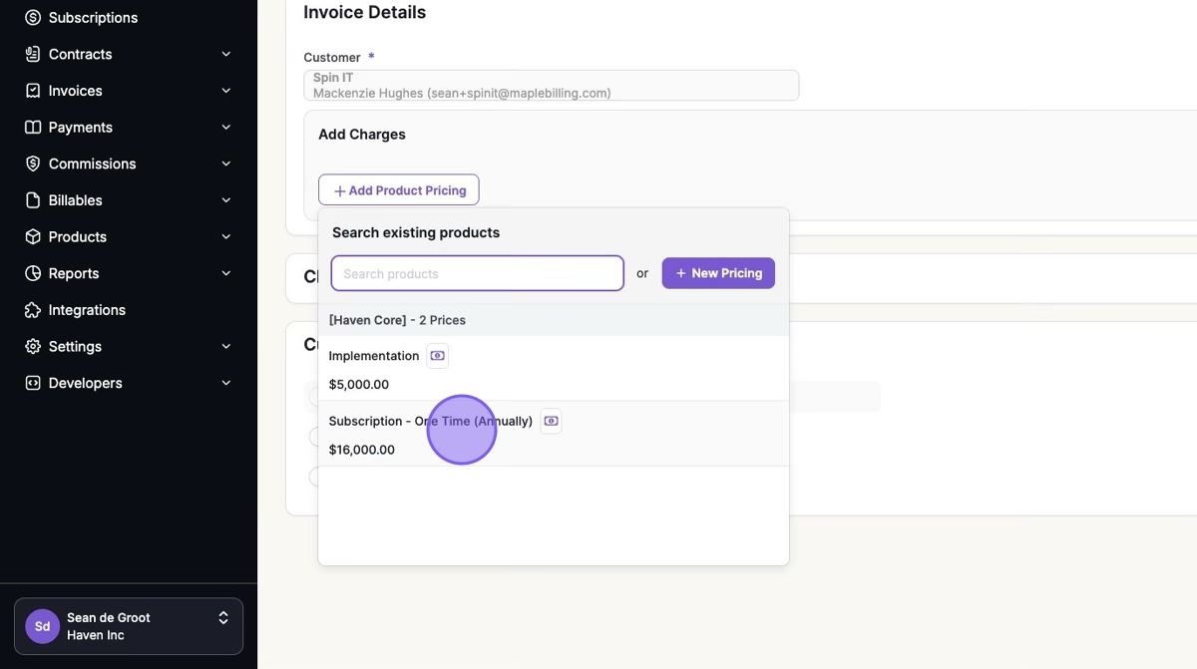The height and width of the screenshot is (669, 1197).
Task: Expand the Payments submenu chevron
Action: (x=226, y=128)
